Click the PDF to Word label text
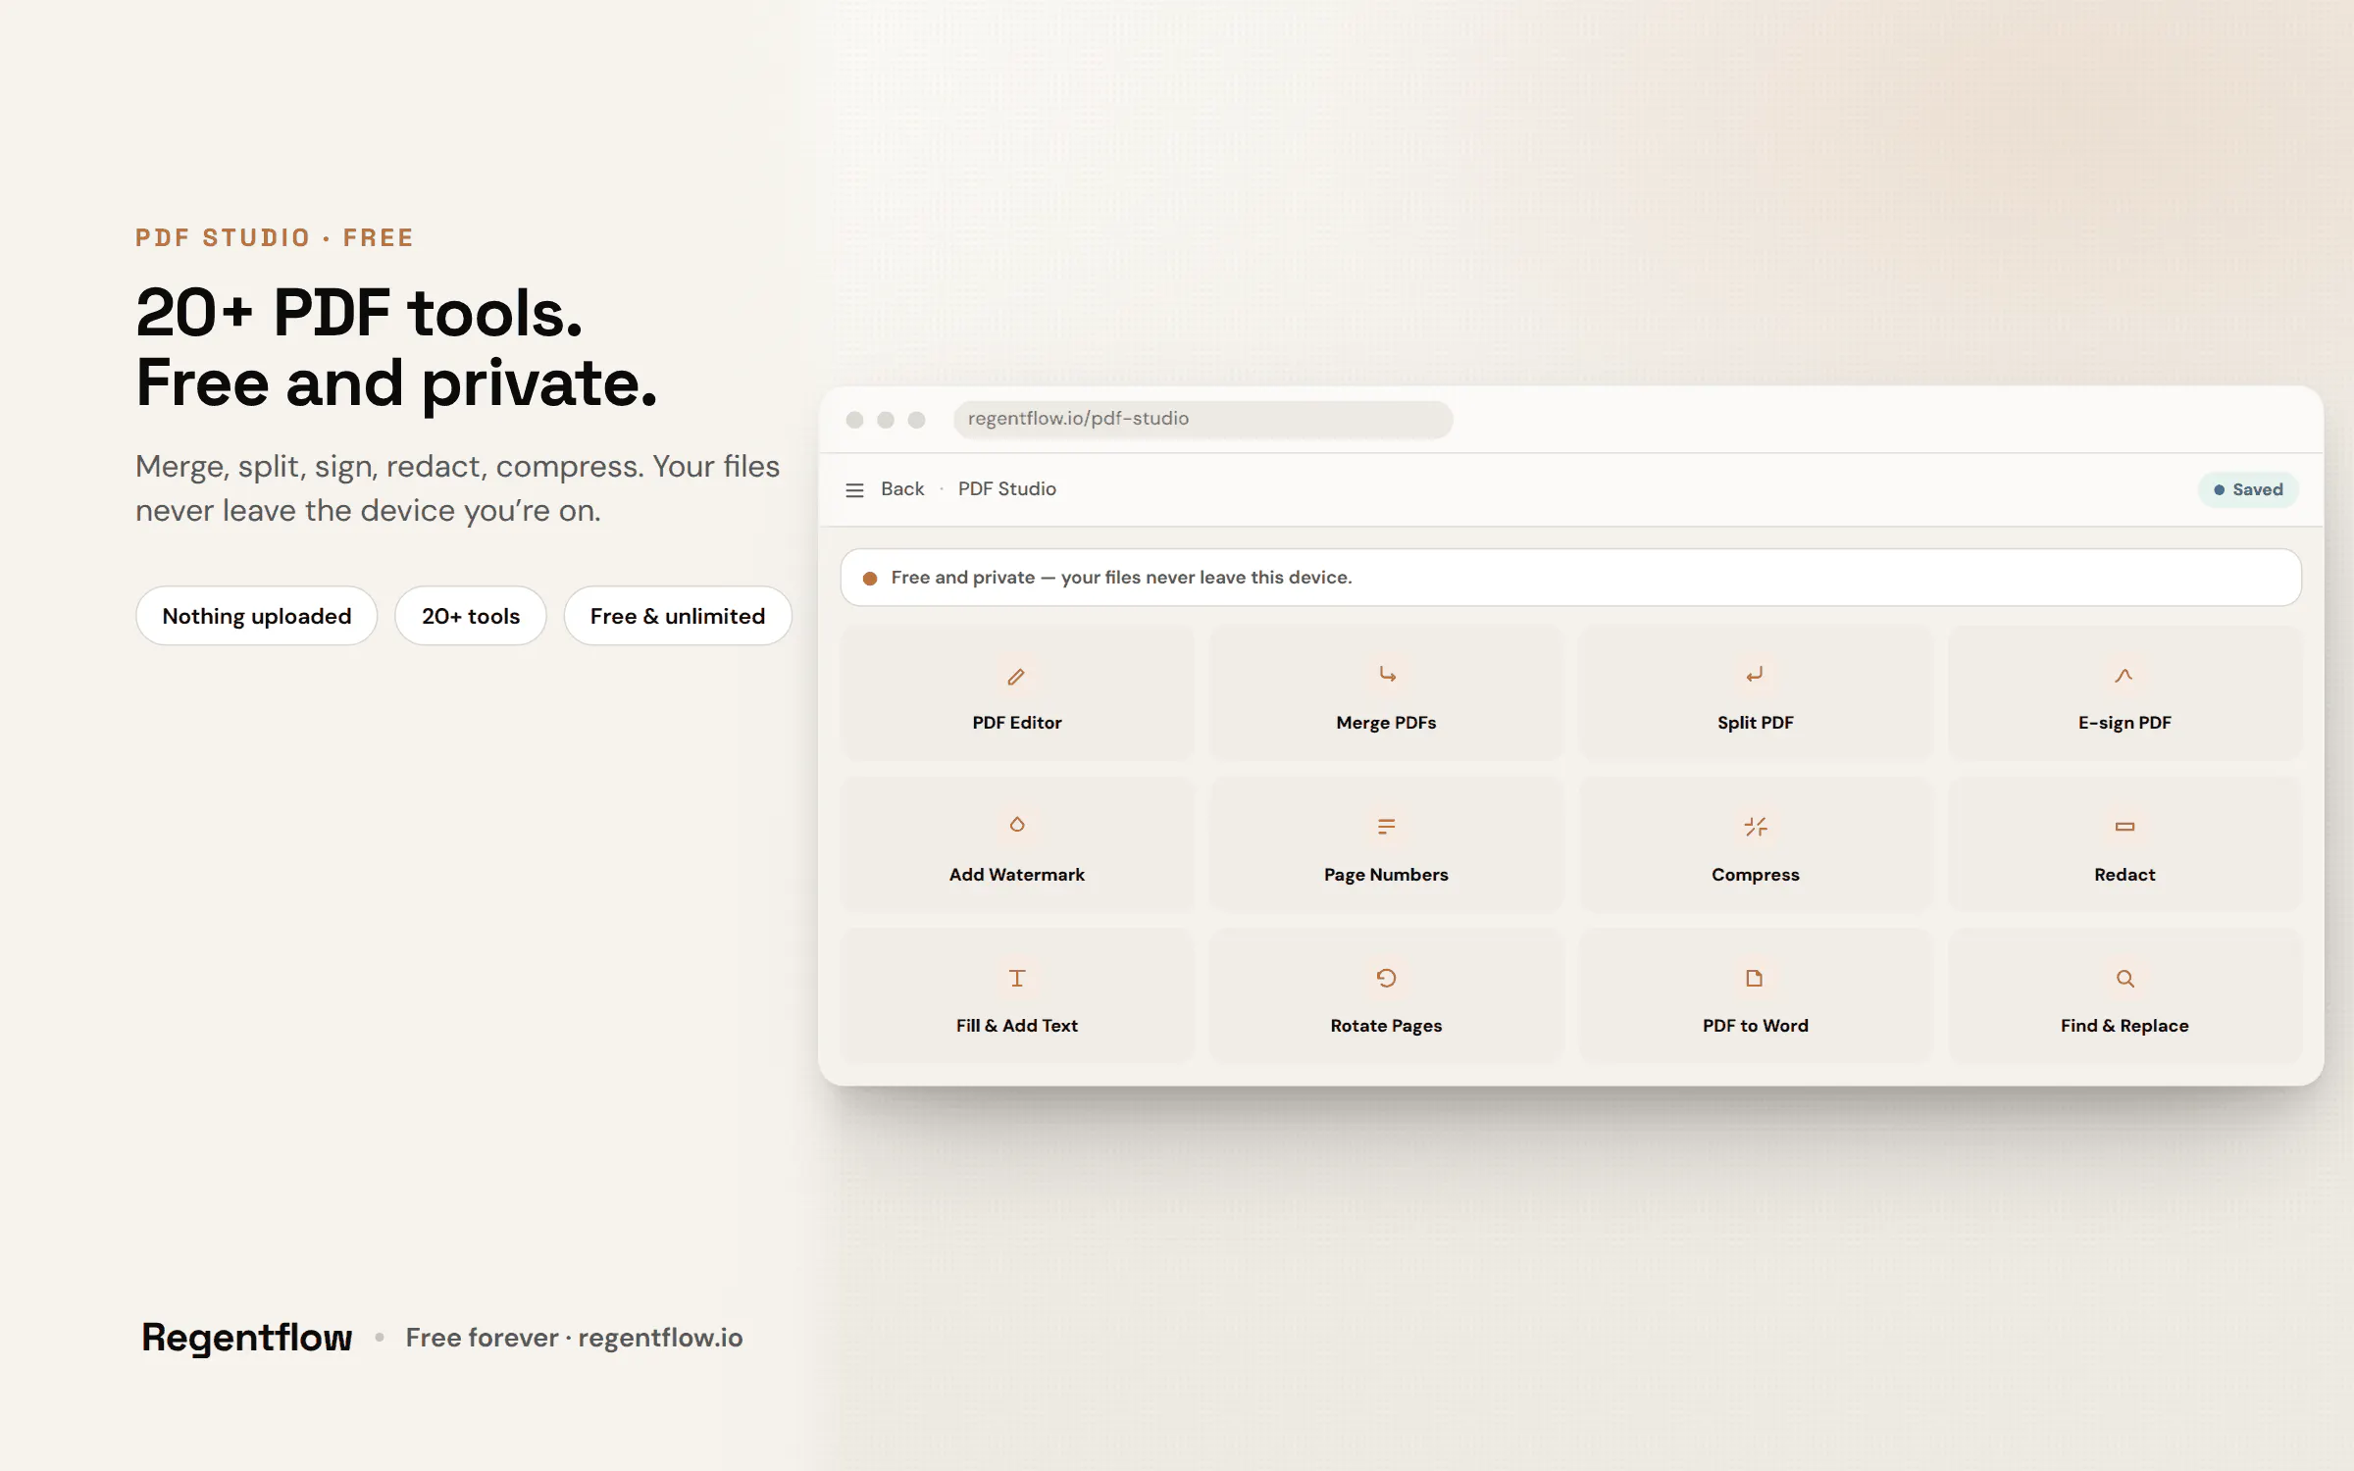The width and height of the screenshot is (2354, 1471). [x=1755, y=1026]
